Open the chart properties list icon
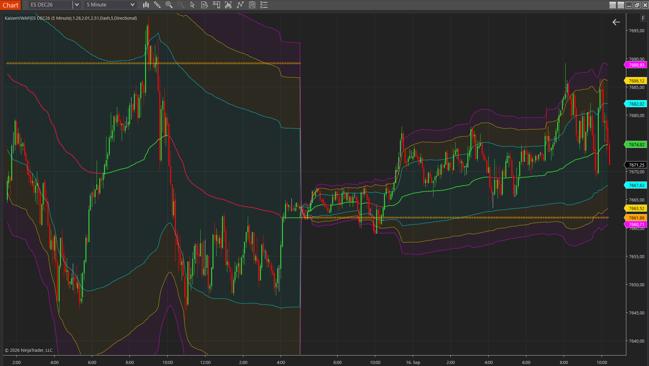The height and width of the screenshot is (366, 649). click(x=264, y=5)
